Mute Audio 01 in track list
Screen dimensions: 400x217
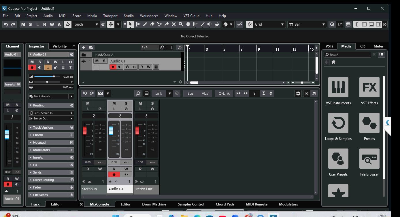tap(97, 61)
